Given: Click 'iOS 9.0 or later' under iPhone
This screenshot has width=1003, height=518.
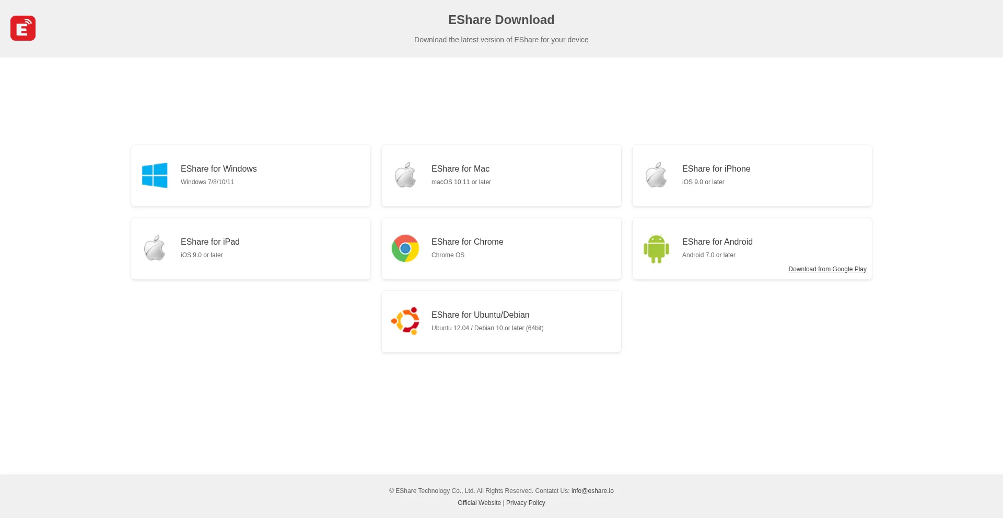Looking at the screenshot, I should 703,182.
